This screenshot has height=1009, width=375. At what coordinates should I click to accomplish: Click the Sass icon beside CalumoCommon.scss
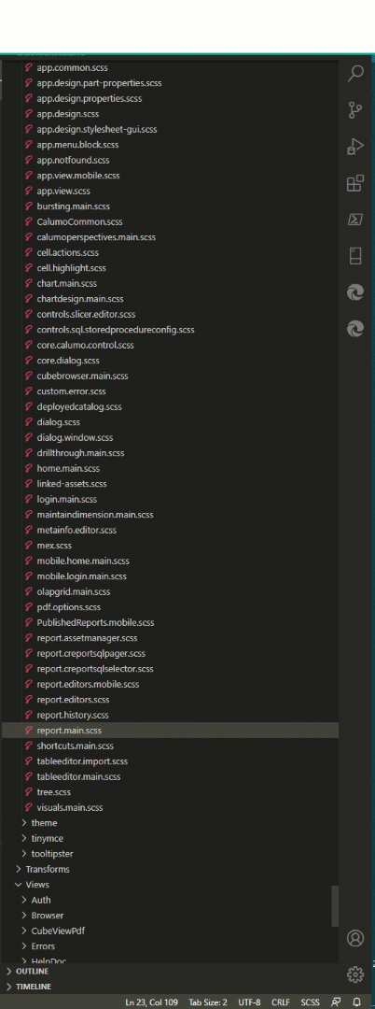click(x=28, y=221)
